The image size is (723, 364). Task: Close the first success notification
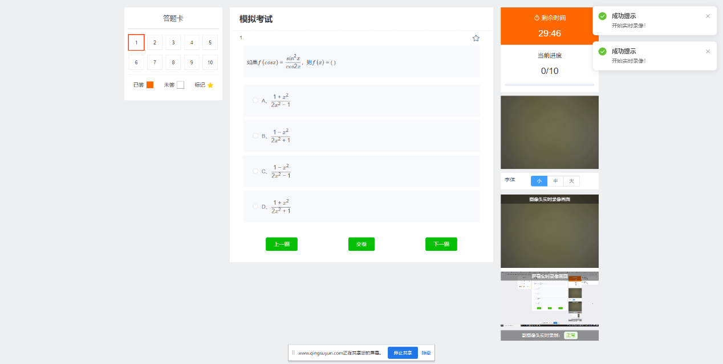(708, 16)
